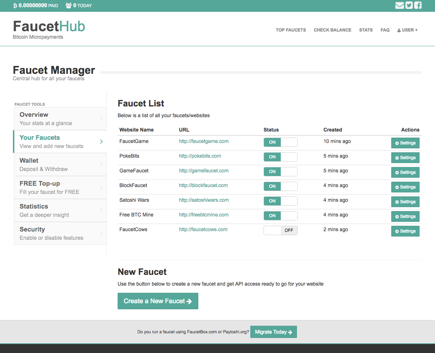This screenshot has width=435, height=353.
Task: Click the '2 mins ago' created value
Action: click(x=336, y=229)
